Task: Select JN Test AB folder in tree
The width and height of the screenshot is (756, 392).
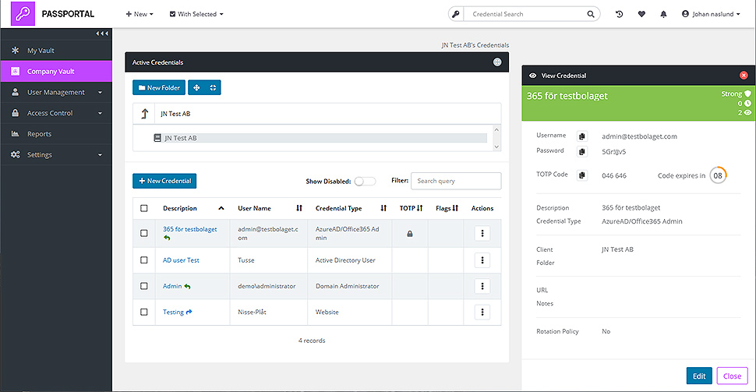Action: pyautogui.click(x=320, y=138)
